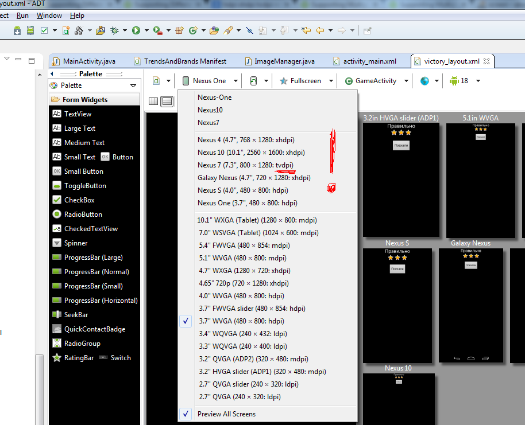Select CheckBox widget in palette
The width and height of the screenshot is (525, 425).
coord(74,200)
